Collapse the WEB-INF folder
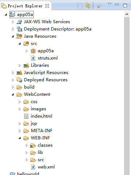131x175 pixels. (x=20, y=138)
